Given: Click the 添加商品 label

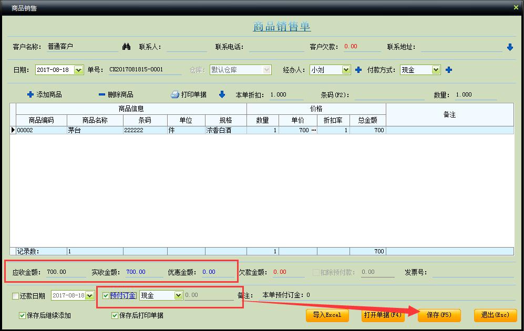Looking at the screenshot, I should [x=49, y=95].
